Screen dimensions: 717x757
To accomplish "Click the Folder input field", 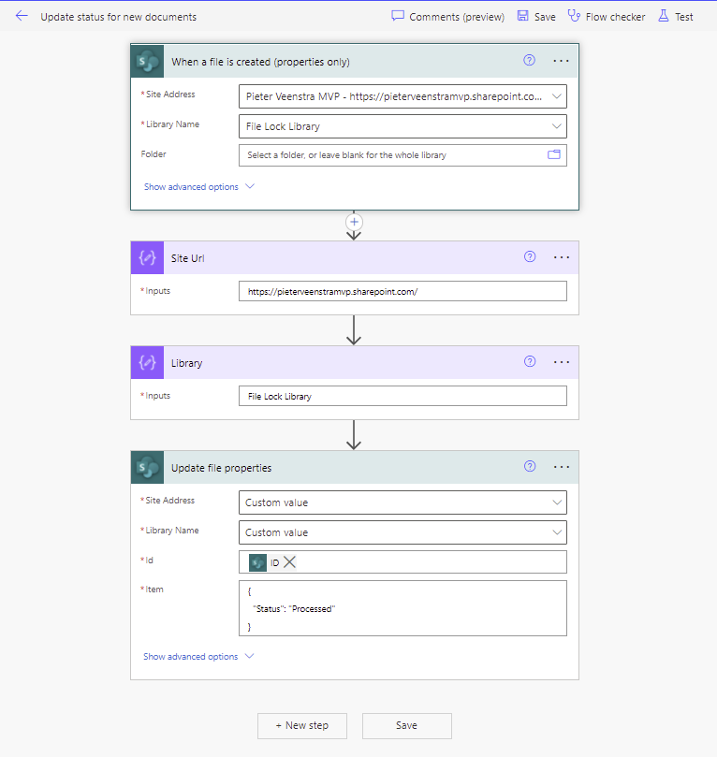I will 402,155.
